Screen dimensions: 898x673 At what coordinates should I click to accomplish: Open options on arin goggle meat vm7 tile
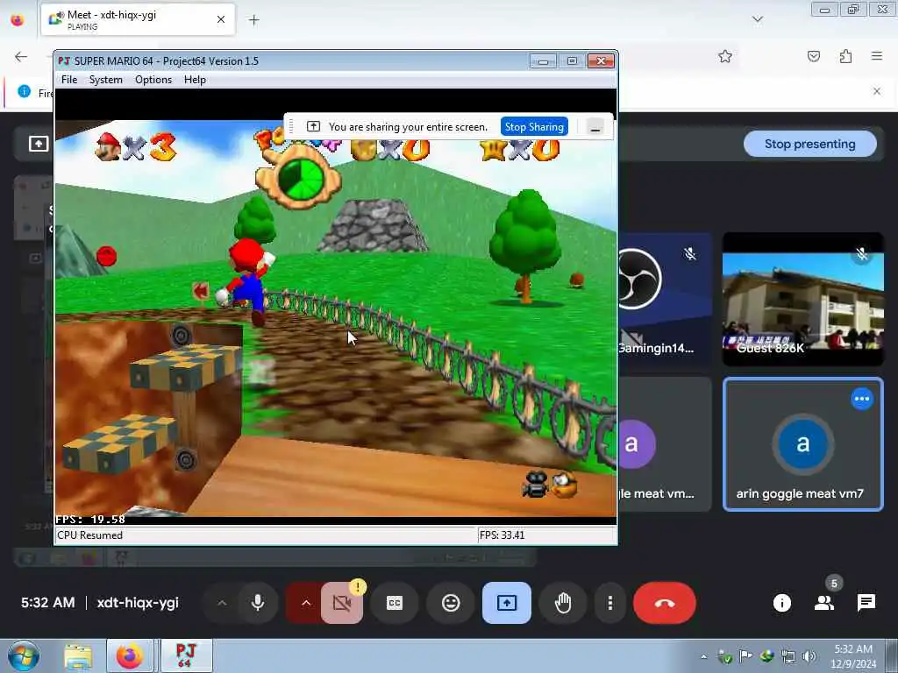[x=862, y=399]
